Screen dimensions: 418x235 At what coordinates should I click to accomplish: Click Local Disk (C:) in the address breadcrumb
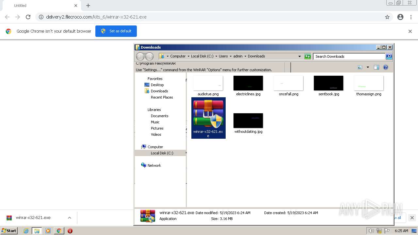202,56
